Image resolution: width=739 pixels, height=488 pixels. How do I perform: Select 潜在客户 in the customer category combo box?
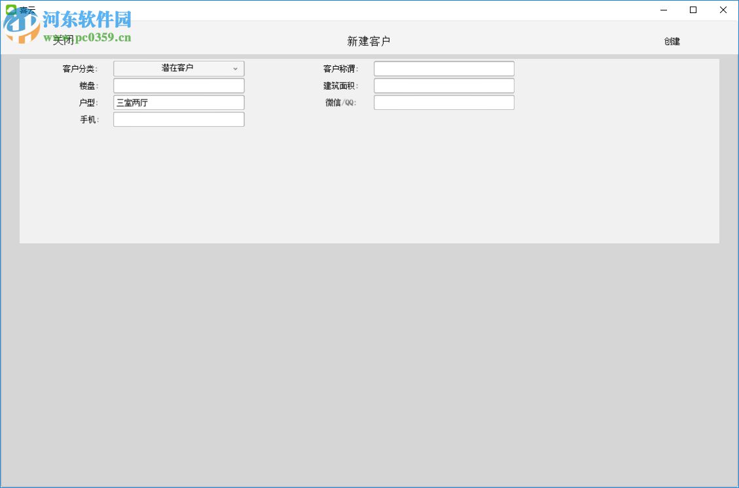178,68
